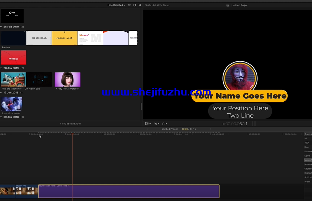Open the viewer transform tools dropdown

[x=148, y=124]
